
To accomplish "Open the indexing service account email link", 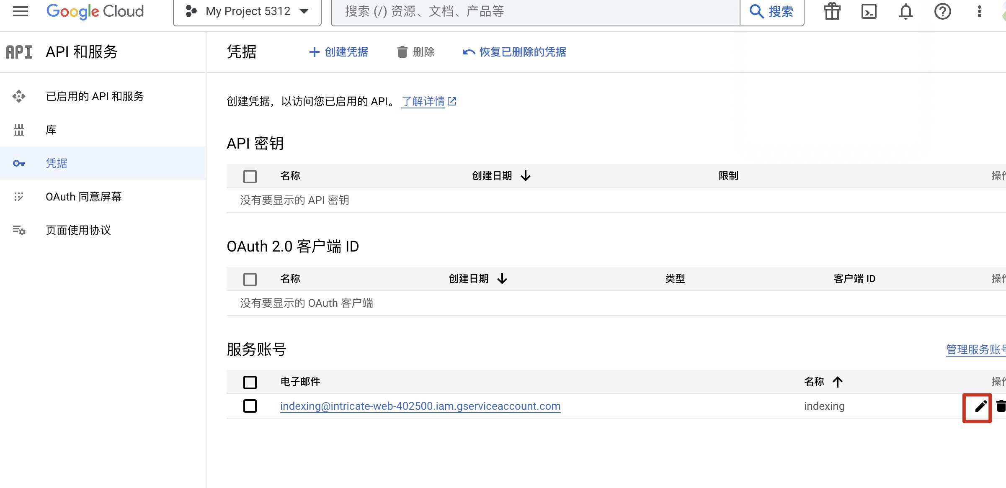I will click(x=420, y=406).
